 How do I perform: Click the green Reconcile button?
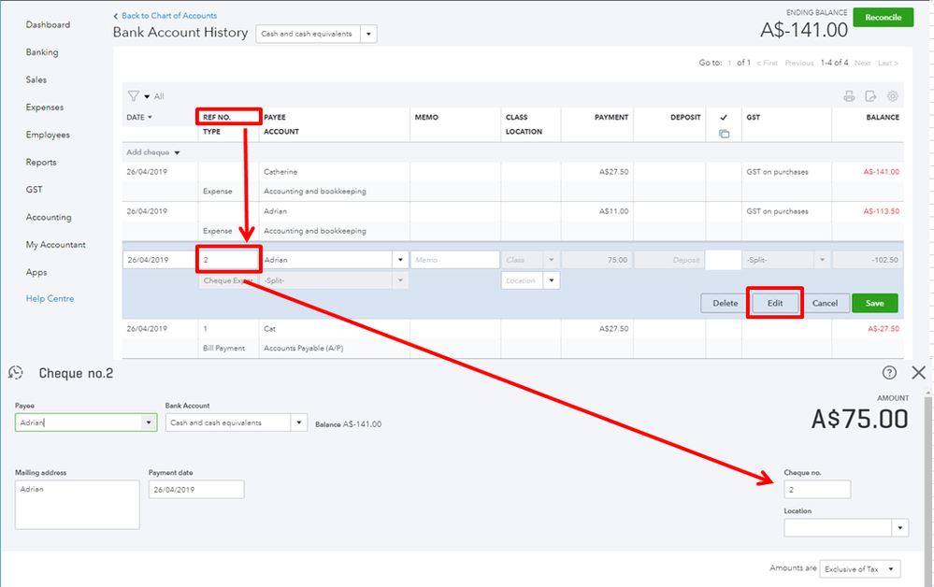[883, 17]
